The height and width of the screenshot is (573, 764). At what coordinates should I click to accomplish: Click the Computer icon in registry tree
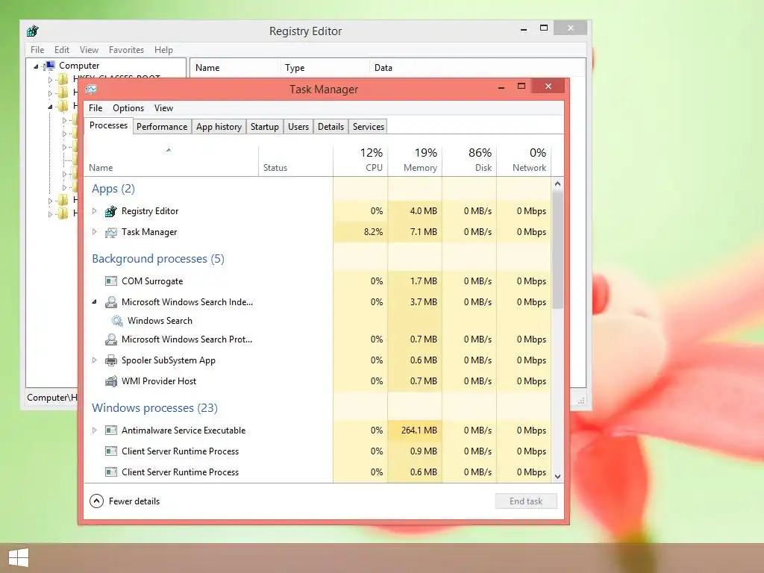(x=49, y=66)
